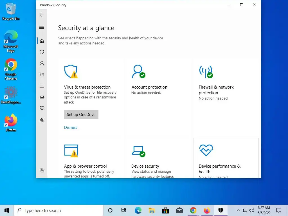Select DataWagon desktop shortcut
Screen dimensions: 288x216
point(11,95)
